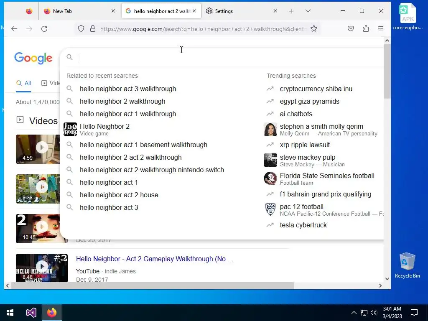Close the Settings tab

[x=275, y=11]
